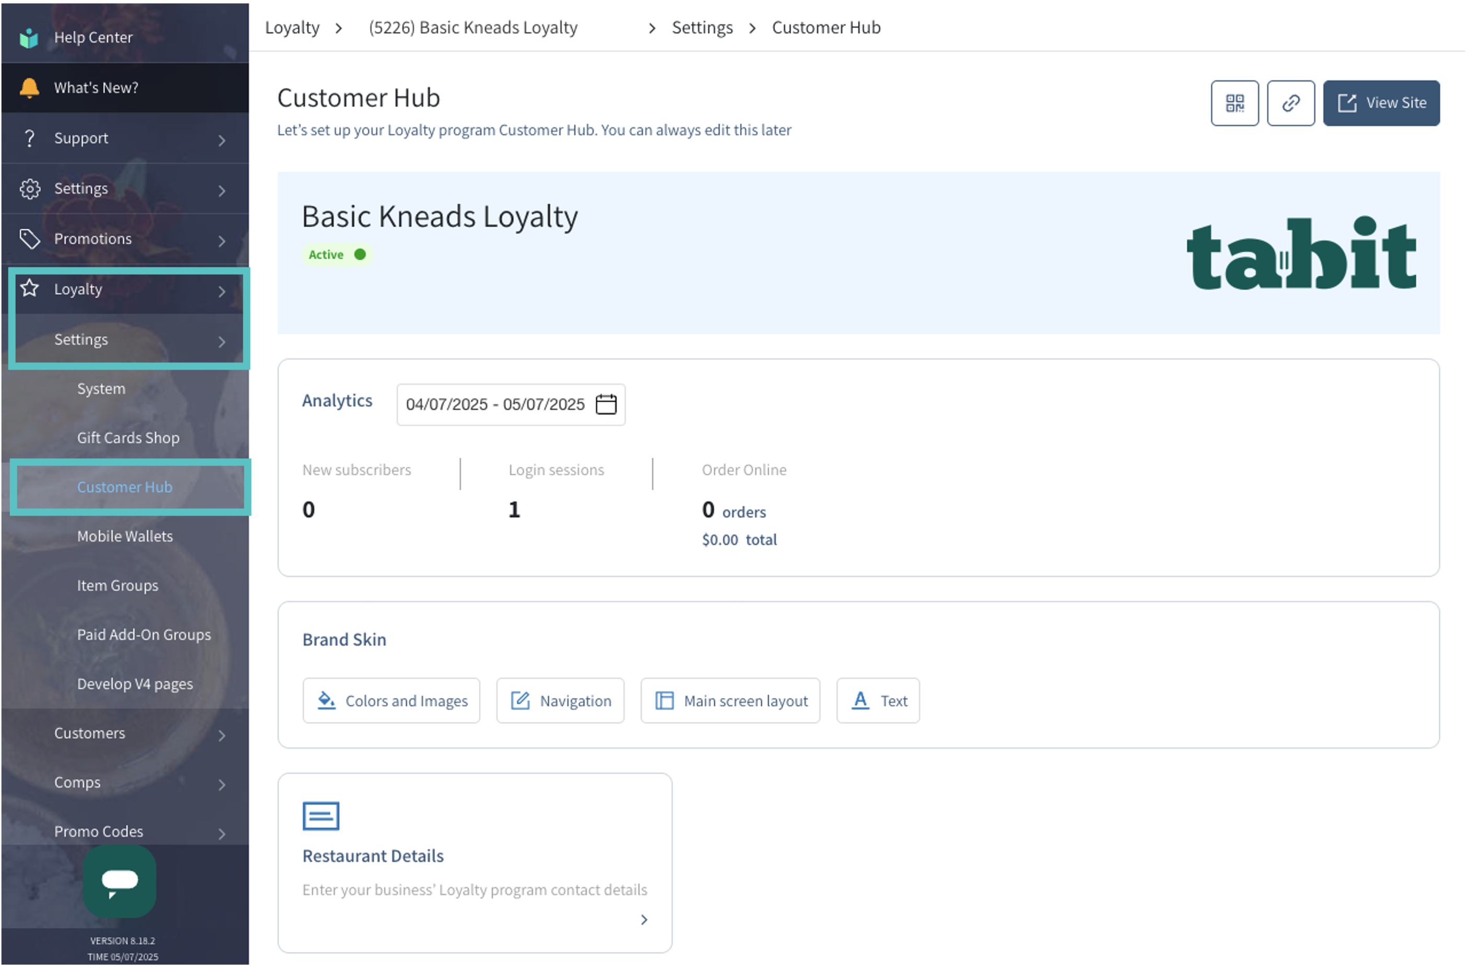Image resolution: width=1468 pixels, height=967 pixels.
Task: Open the chat support bubble icon
Action: point(120,881)
